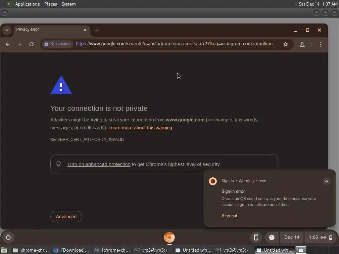
Task: Open a new tab with plus button
Action: point(97,30)
